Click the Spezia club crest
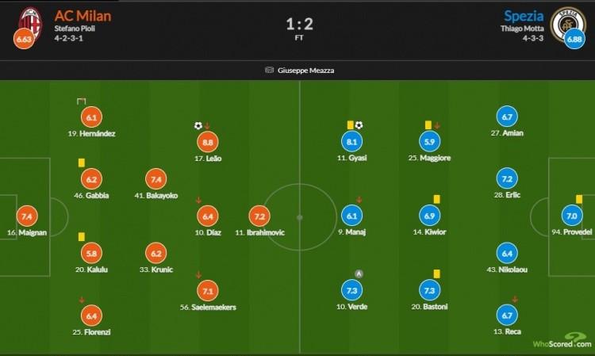Image resolution: width=595 pixels, height=356 pixels. (568, 23)
